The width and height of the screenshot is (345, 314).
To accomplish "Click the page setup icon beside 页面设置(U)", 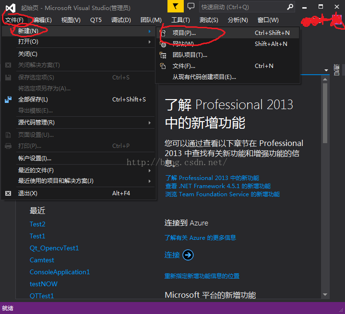I will [8, 135].
